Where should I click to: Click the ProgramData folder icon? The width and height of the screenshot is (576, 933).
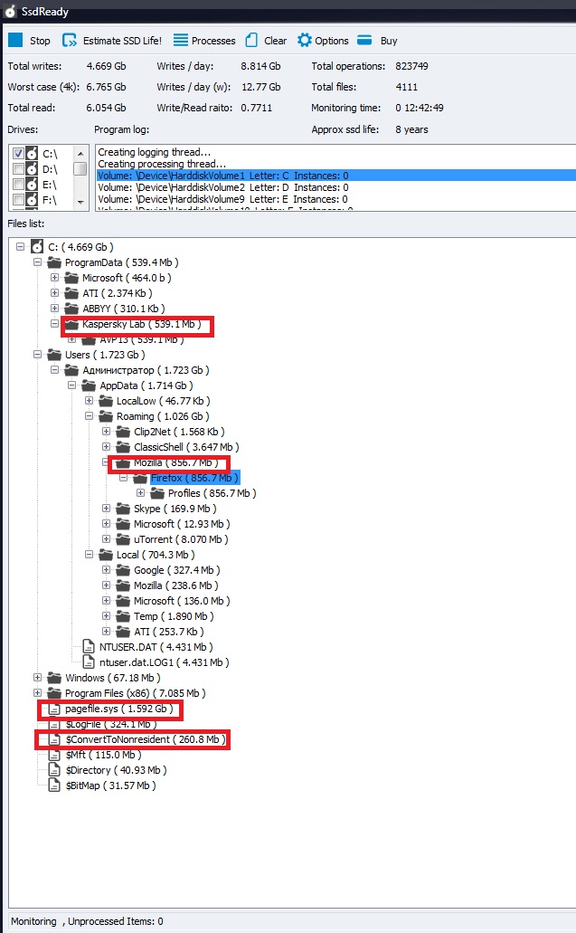tap(54, 262)
